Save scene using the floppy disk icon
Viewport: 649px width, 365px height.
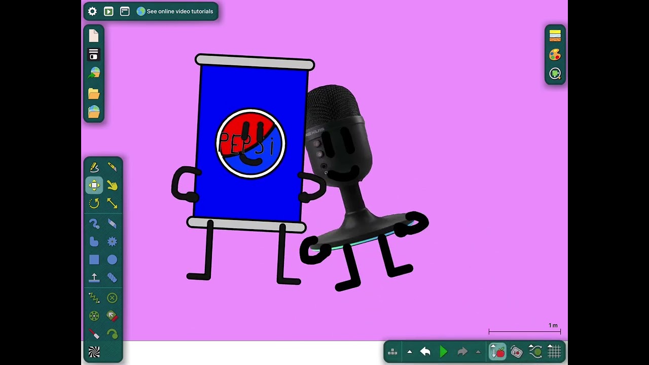click(94, 54)
